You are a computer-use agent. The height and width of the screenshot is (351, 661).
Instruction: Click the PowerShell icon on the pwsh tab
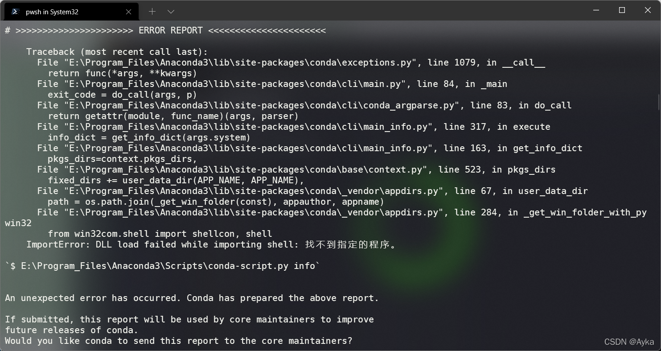[x=15, y=11]
